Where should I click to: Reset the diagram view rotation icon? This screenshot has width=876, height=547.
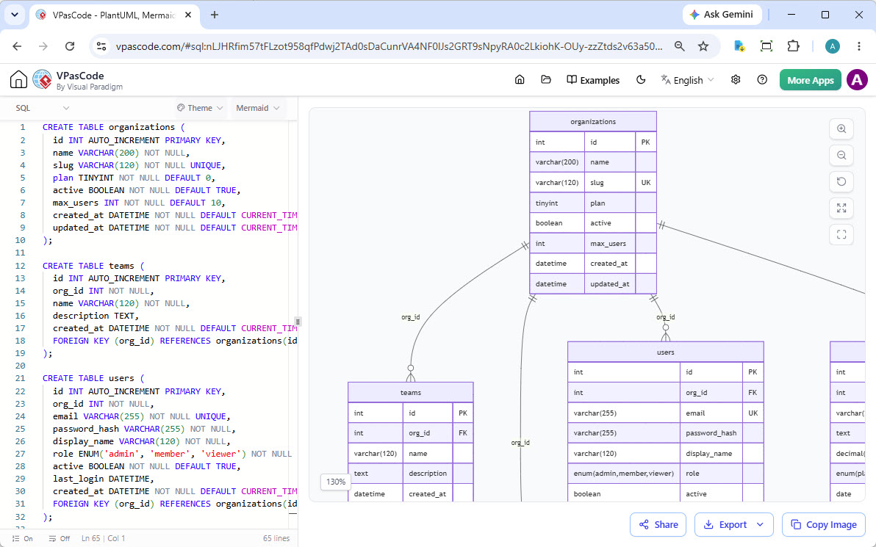[x=841, y=182]
